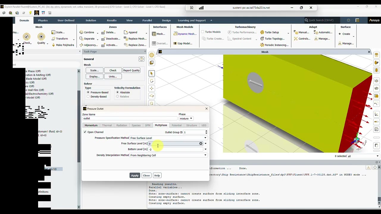Click the Transform mesh item

click(x=59, y=39)
